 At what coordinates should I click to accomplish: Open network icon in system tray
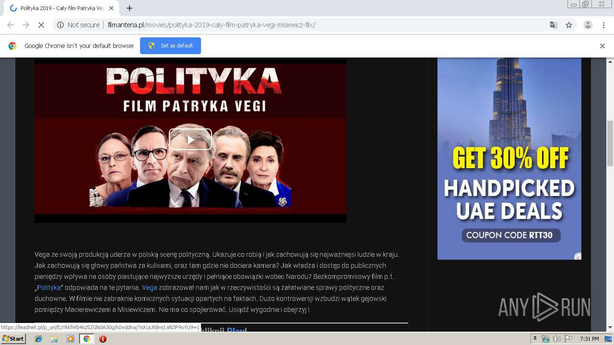pyautogui.click(x=545, y=339)
